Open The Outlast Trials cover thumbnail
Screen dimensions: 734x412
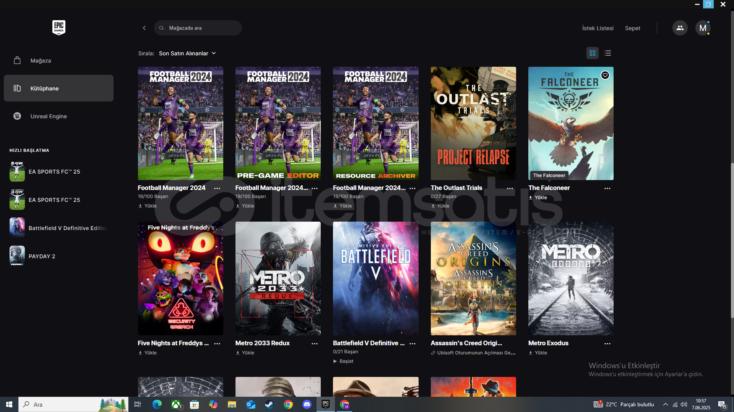[x=473, y=123]
